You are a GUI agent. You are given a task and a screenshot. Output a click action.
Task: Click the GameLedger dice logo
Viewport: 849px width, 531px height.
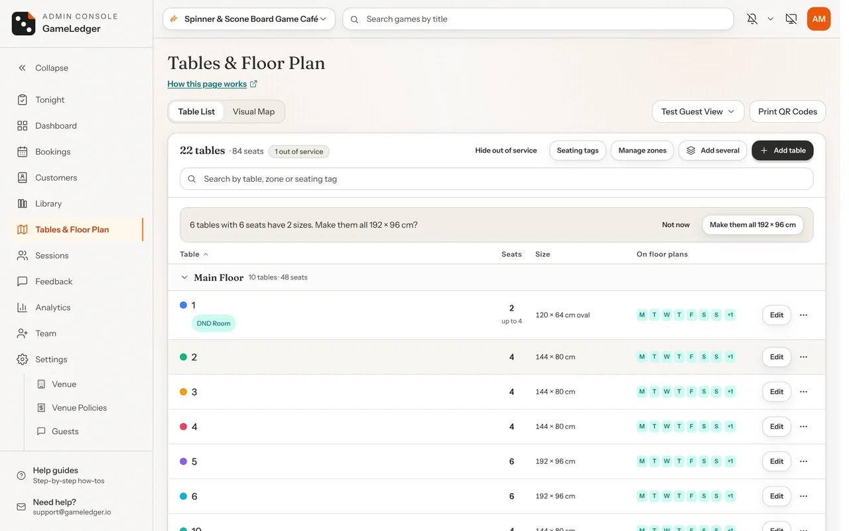point(24,23)
